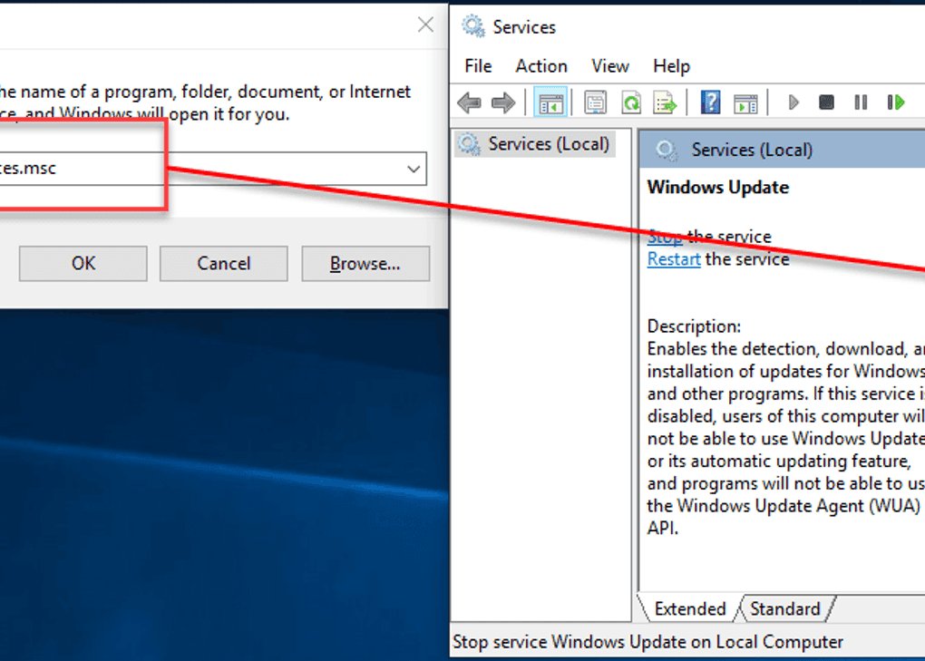Toggle Show/Hide Console Tree icon

point(550,103)
